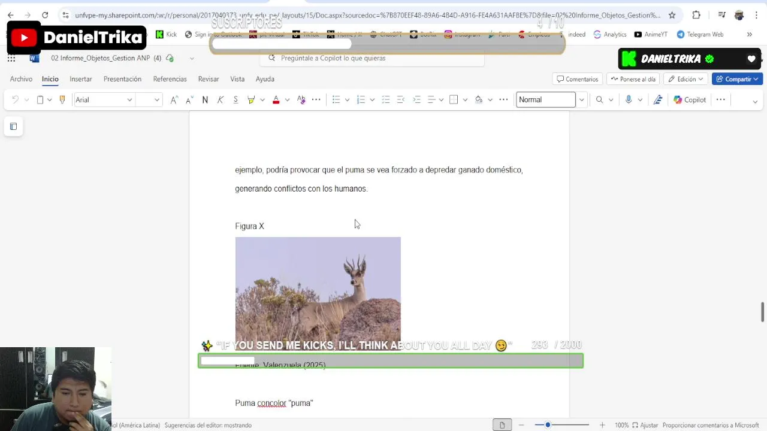The width and height of the screenshot is (767, 431).
Task: Open paragraph alignment options
Action: coord(431,100)
